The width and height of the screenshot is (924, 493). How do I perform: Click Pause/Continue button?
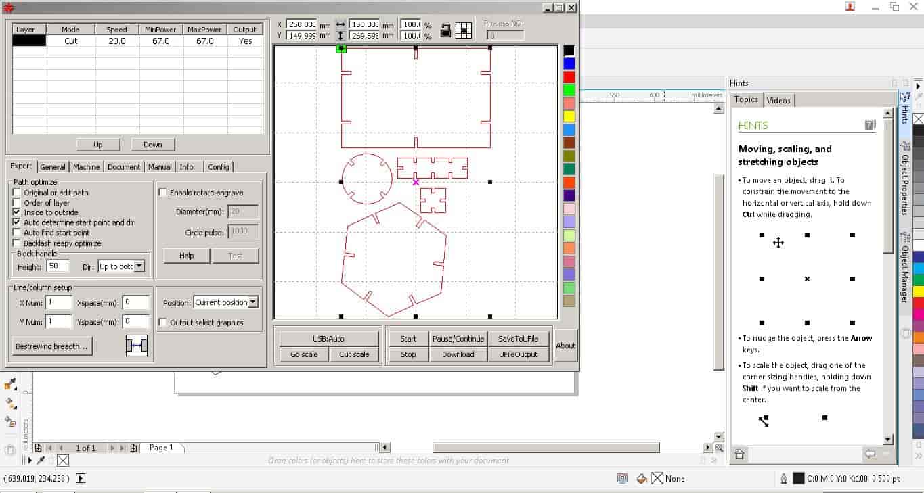pos(458,339)
